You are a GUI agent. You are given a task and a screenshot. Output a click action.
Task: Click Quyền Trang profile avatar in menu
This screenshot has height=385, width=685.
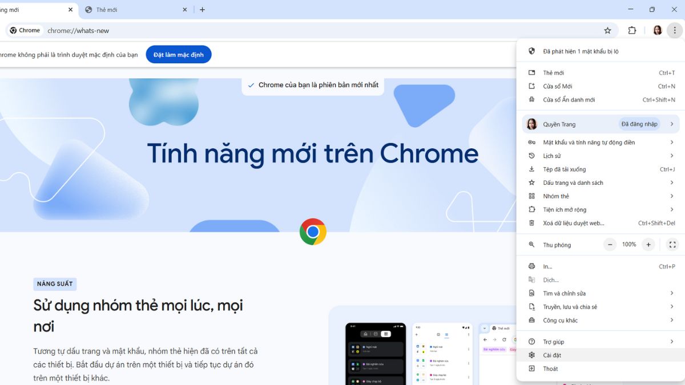531,124
